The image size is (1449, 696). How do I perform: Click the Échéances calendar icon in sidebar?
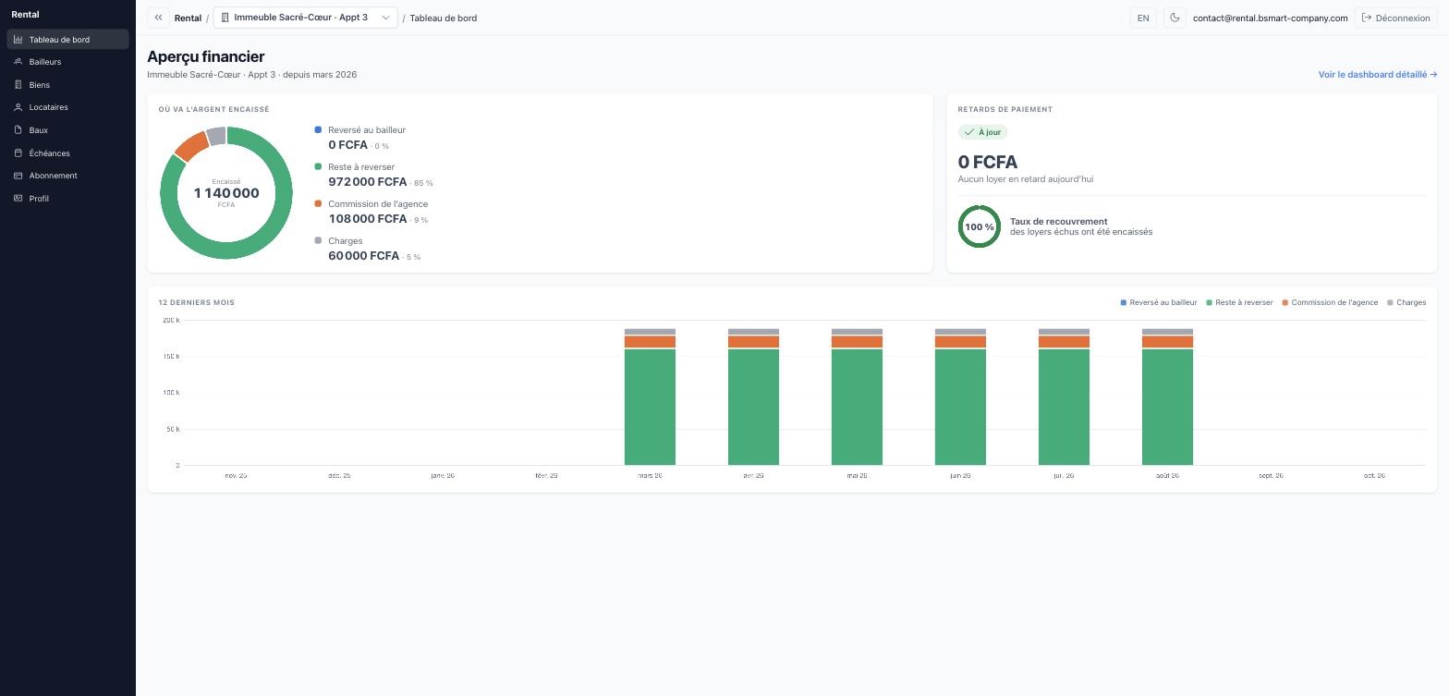[18, 153]
